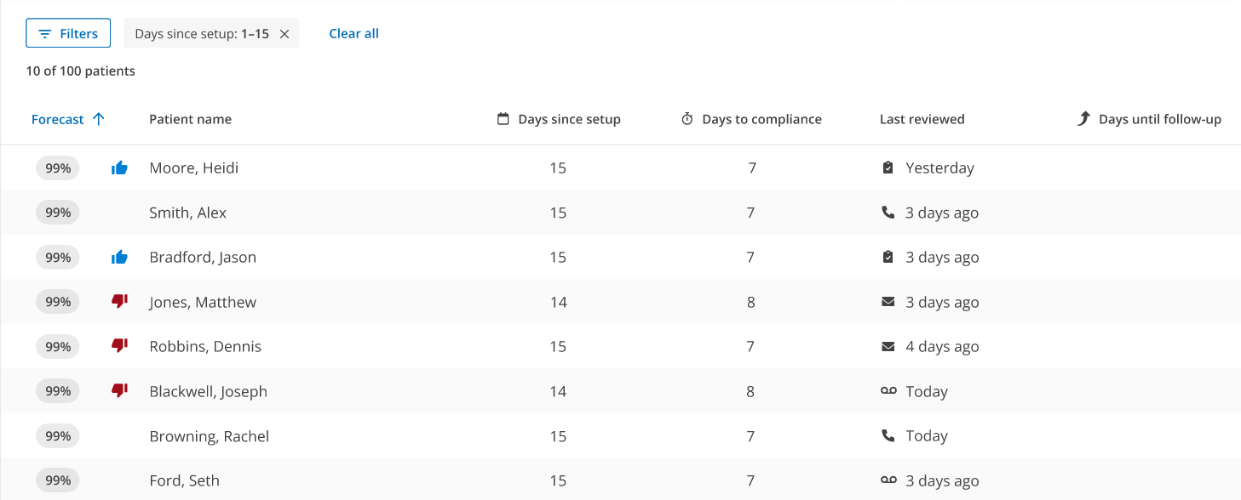Remove the Days since setup filter chip
1241x500 pixels.
point(284,34)
